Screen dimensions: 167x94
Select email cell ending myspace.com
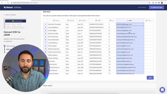click(x=130, y=43)
